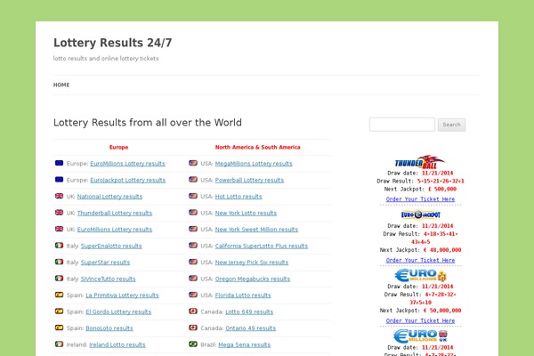Order Your Ticket Here under Thunderball

click(420, 199)
